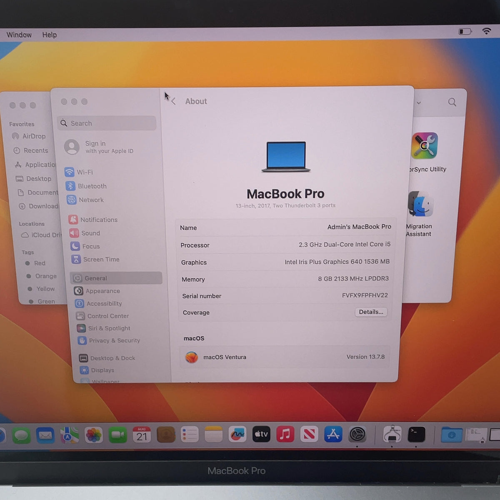
Task: Open Notifications settings
Action: coord(93,220)
